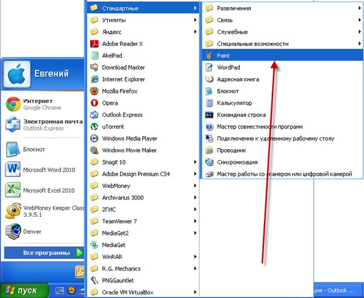Open Блокнот in the Стандартные submenu

click(x=282, y=91)
